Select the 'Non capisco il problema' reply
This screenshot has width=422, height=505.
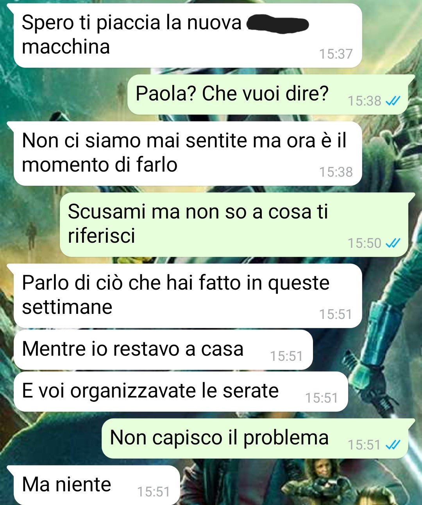[255, 439]
